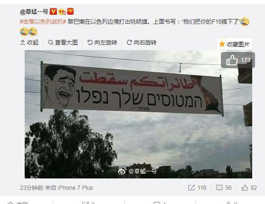Click the yellow membership badge beside username
Screen dimensions: 265x204
click(x=62, y=12)
